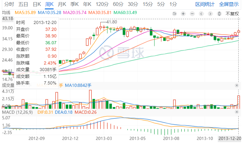
Task: Open 区间统计 range statistics
Action: tap(205, 4)
